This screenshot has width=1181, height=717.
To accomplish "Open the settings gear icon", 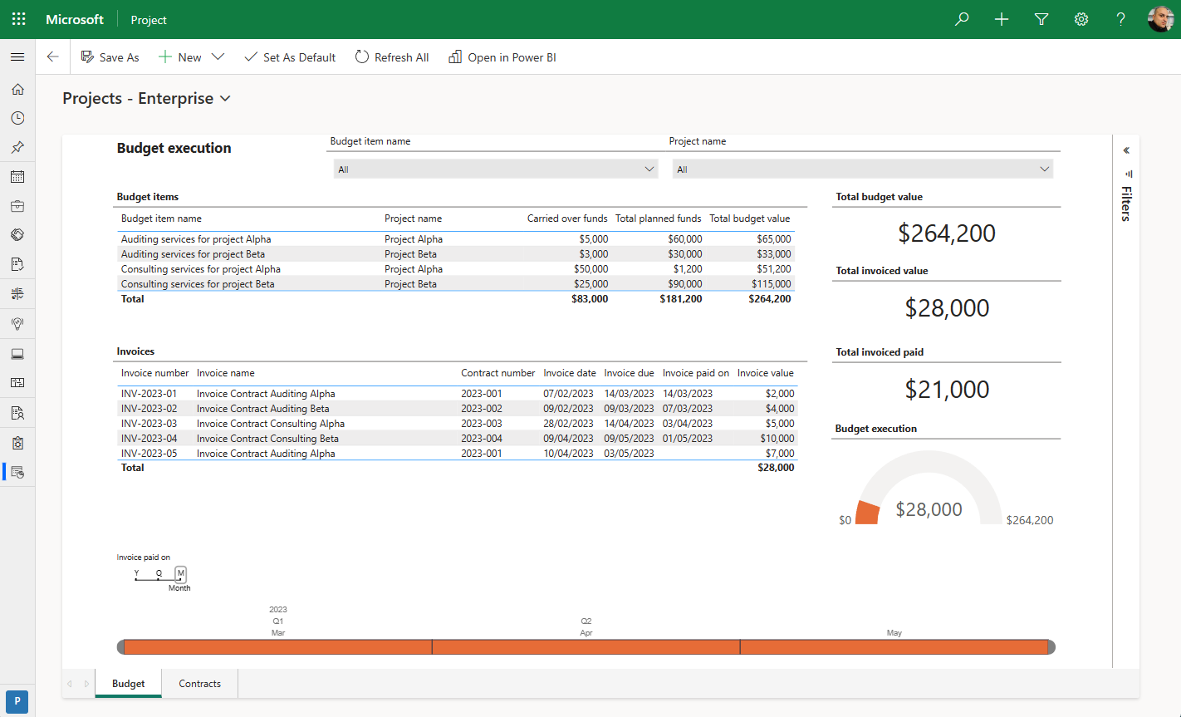I will (1081, 19).
